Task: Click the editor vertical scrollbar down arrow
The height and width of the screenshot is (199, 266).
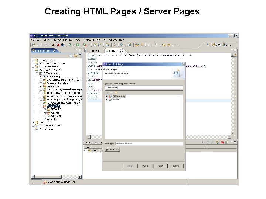Action: (x=233, y=134)
